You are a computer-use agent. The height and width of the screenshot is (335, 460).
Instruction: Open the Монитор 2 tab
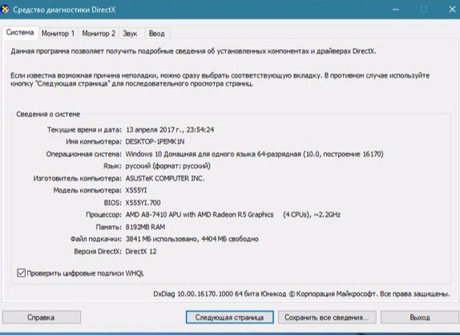click(99, 34)
